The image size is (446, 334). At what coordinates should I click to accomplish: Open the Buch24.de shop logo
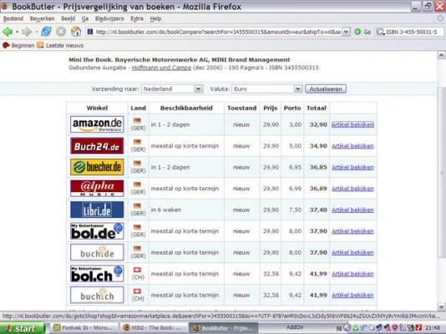[x=97, y=145]
